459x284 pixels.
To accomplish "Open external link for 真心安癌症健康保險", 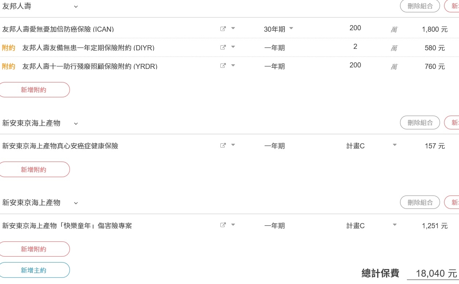I will click(223, 145).
